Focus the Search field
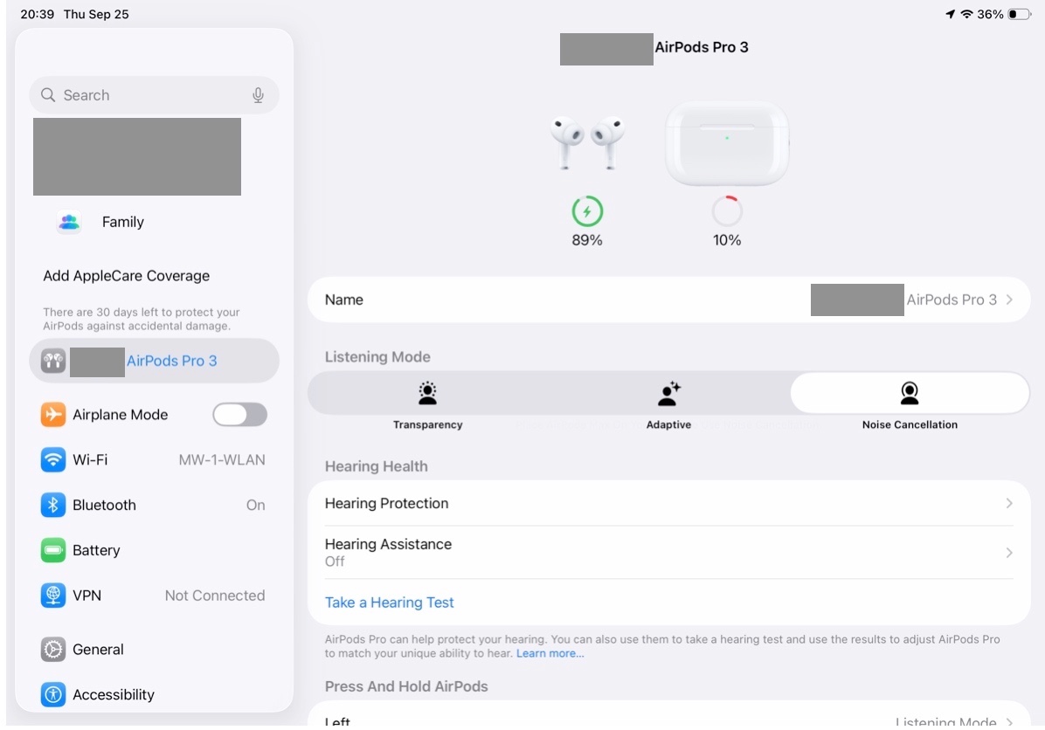The width and height of the screenshot is (1045, 730). (154, 95)
